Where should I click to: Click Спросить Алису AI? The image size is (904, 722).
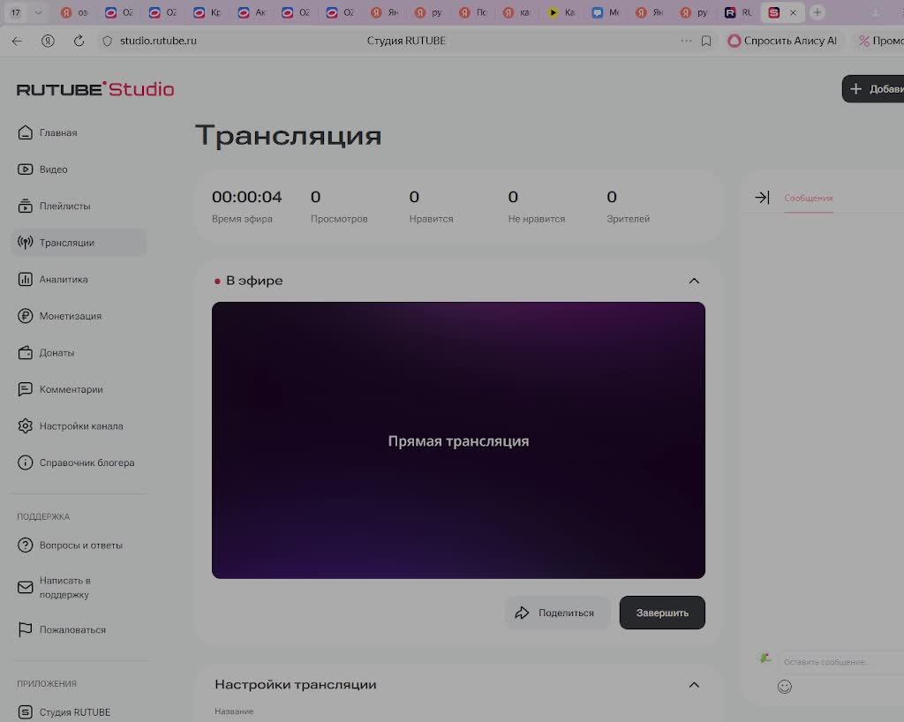point(782,41)
